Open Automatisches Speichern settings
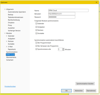Viewport: 100px width, 95px height. tap(17, 12)
